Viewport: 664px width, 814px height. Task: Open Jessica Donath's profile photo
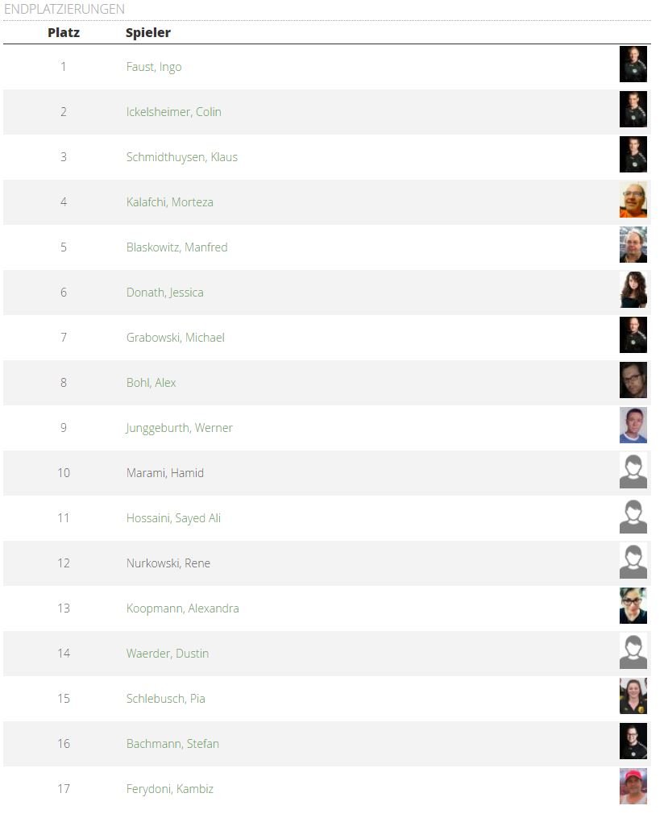click(x=633, y=290)
